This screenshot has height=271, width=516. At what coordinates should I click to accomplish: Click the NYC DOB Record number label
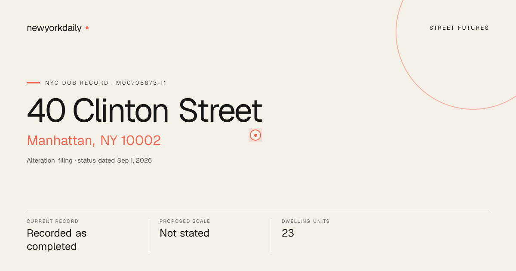tap(106, 83)
